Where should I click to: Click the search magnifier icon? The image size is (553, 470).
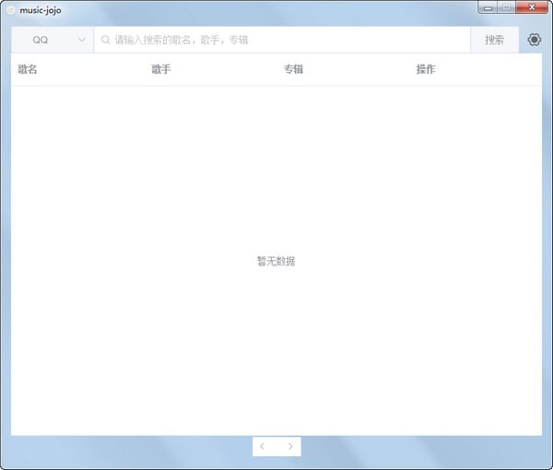tap(105, 40)
